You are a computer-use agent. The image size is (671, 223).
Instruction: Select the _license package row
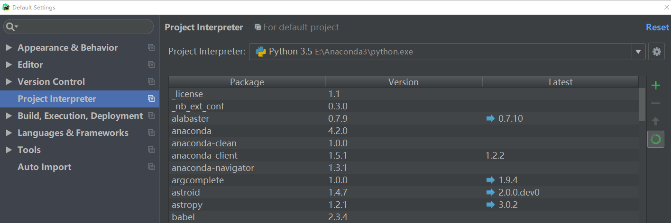404,94
